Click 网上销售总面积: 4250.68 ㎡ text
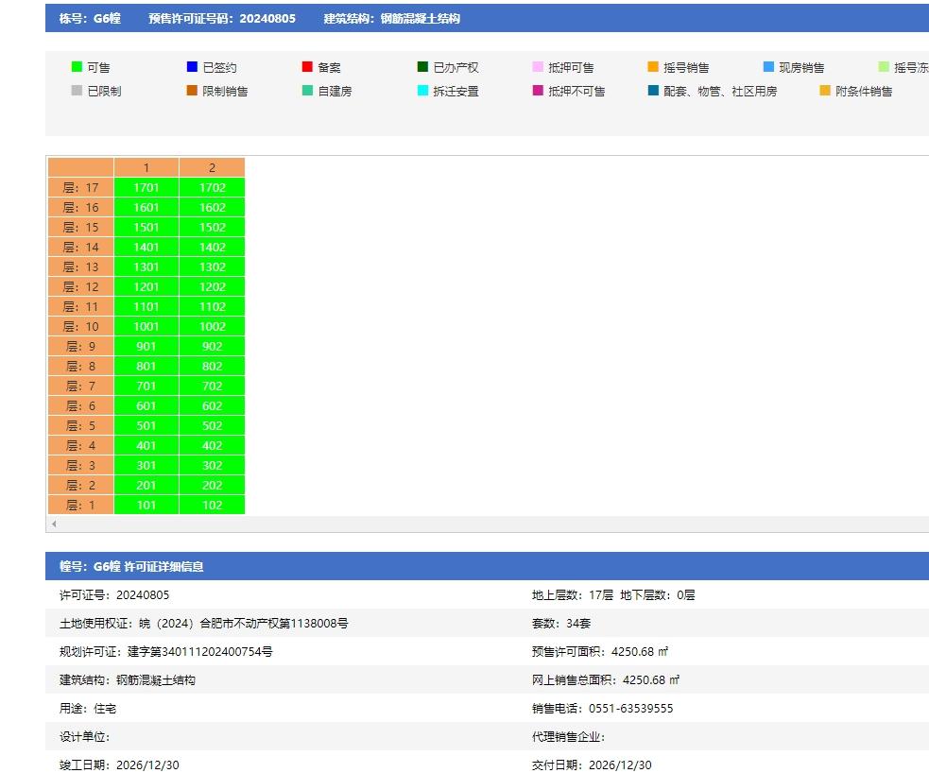 (606, 680)
